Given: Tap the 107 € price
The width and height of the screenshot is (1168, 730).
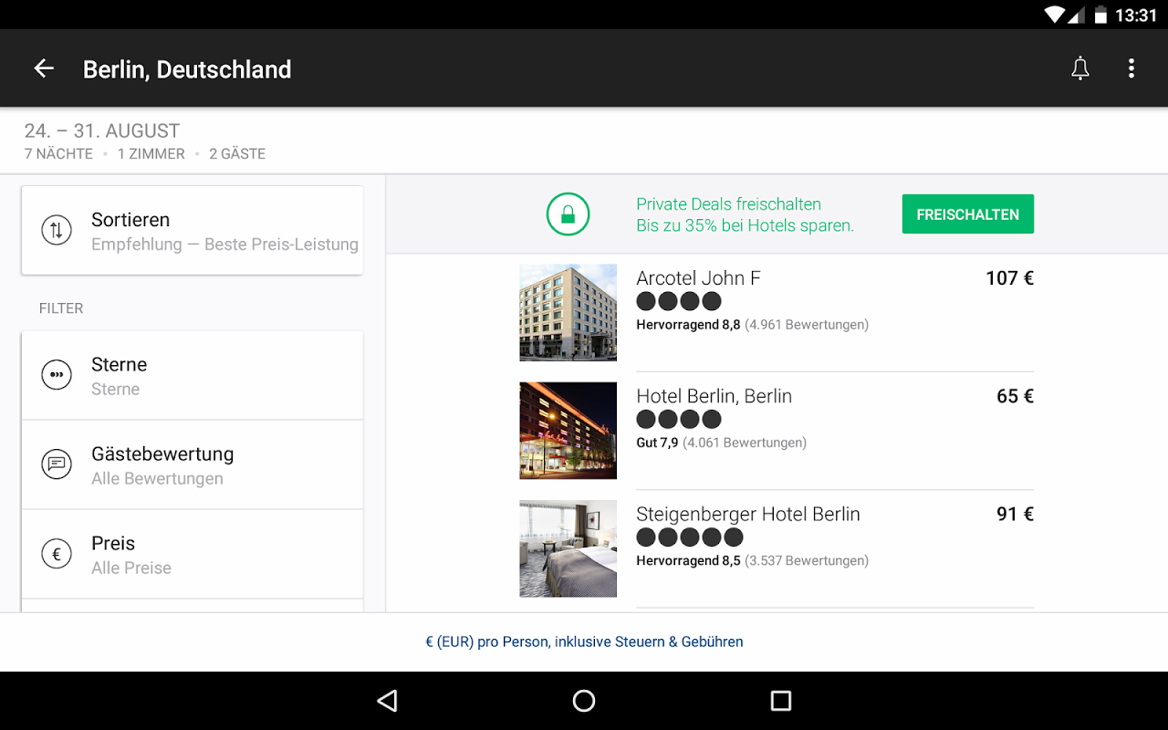Looking at the screenshot, I should [1009, 278].
